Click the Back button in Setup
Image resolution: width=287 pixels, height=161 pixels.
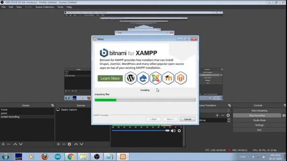(x=153, y=119)
